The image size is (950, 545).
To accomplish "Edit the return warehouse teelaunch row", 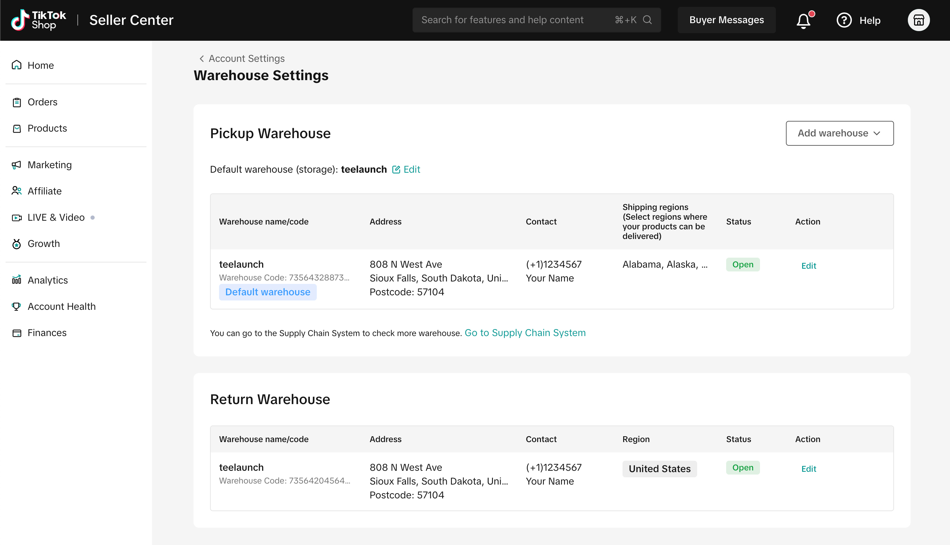I will coord(808,469).
